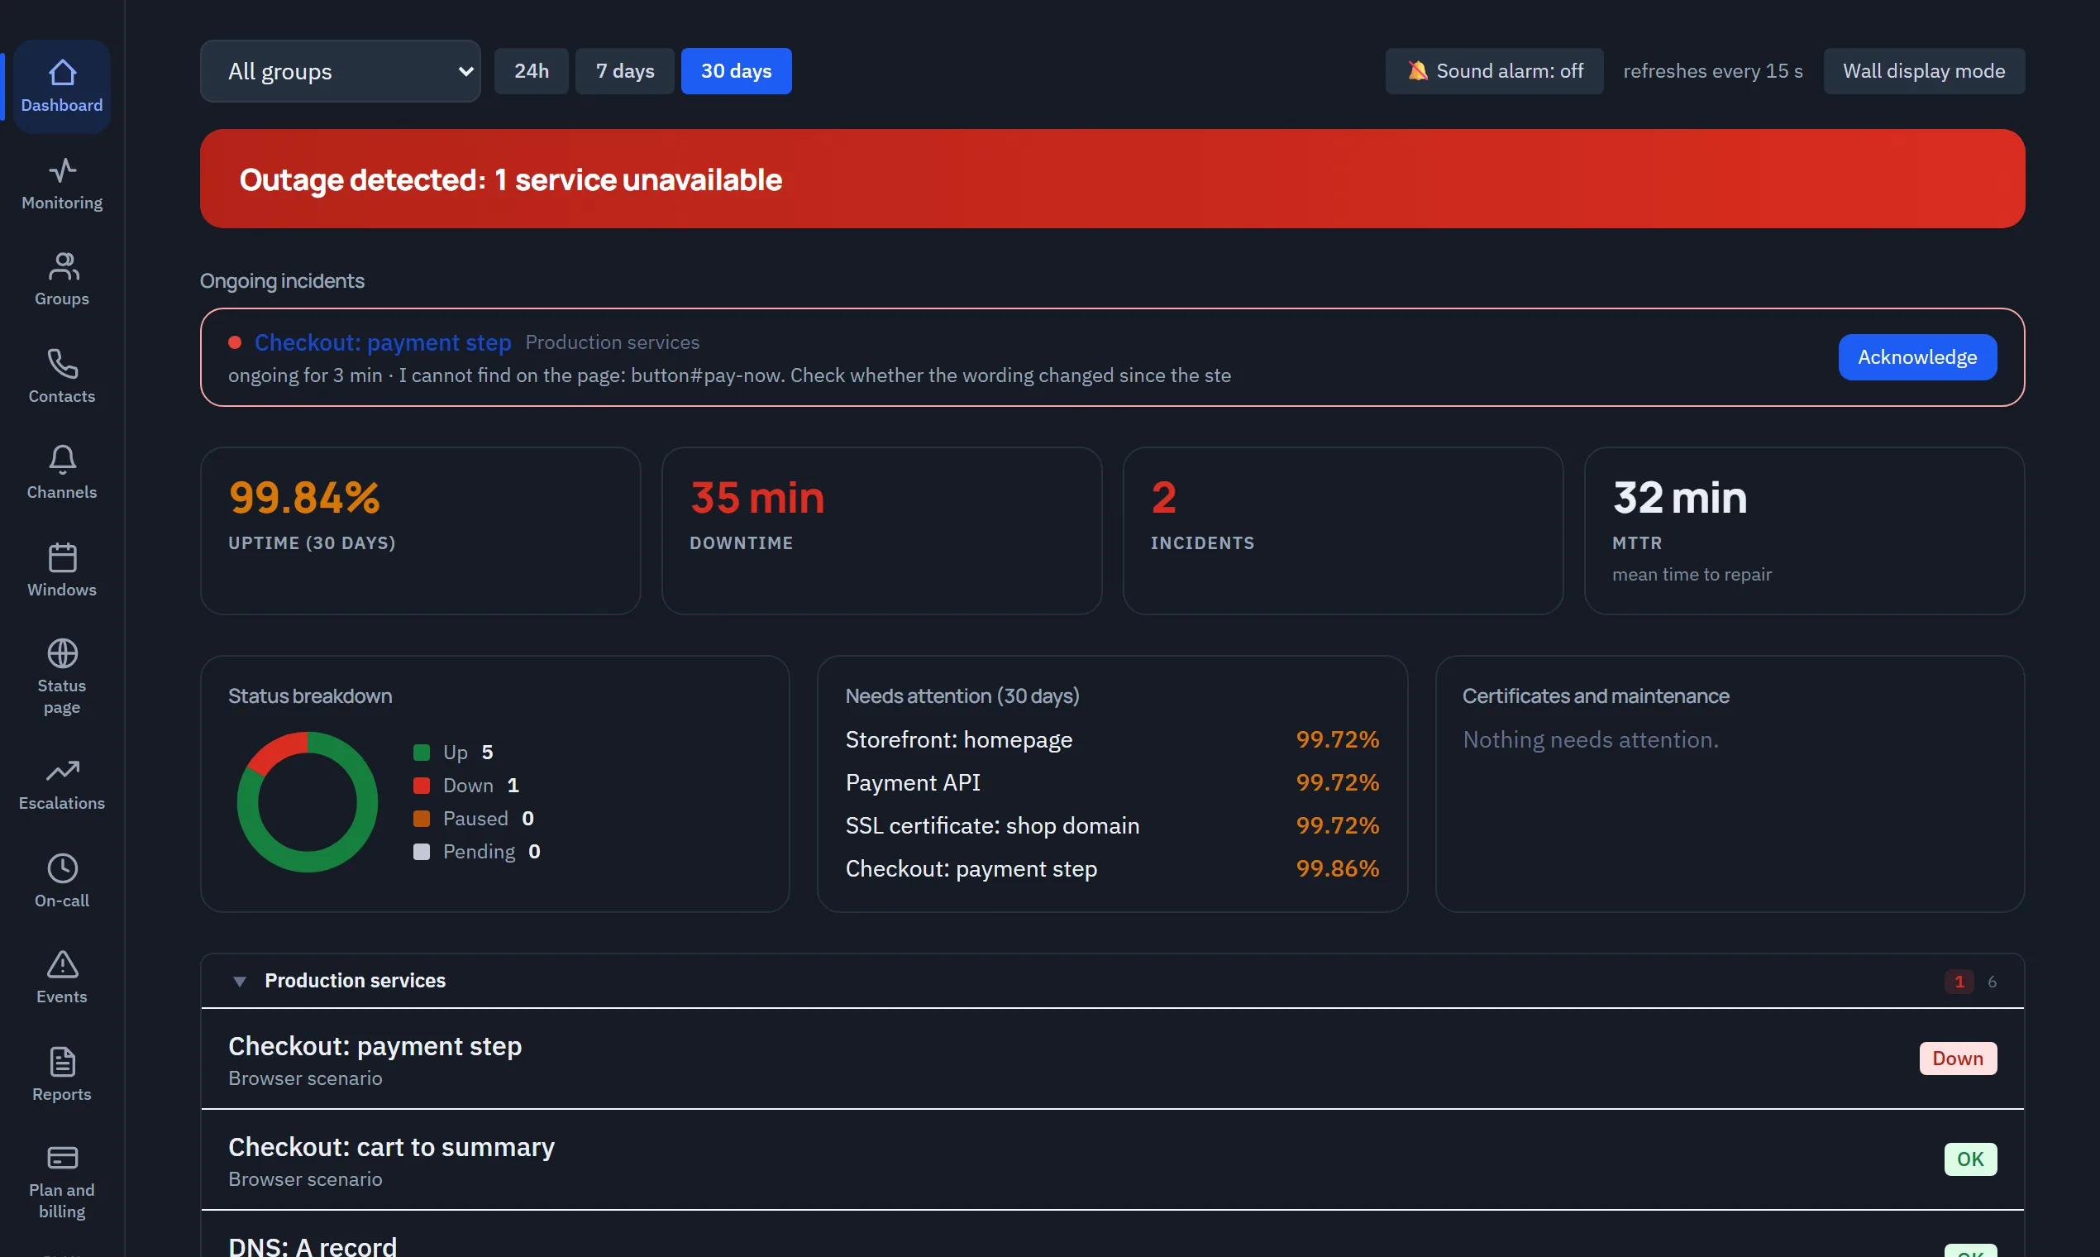Click the outage detected red banner
Viewport: 2100px width, 1257px height.
[x=1112, y=179]
